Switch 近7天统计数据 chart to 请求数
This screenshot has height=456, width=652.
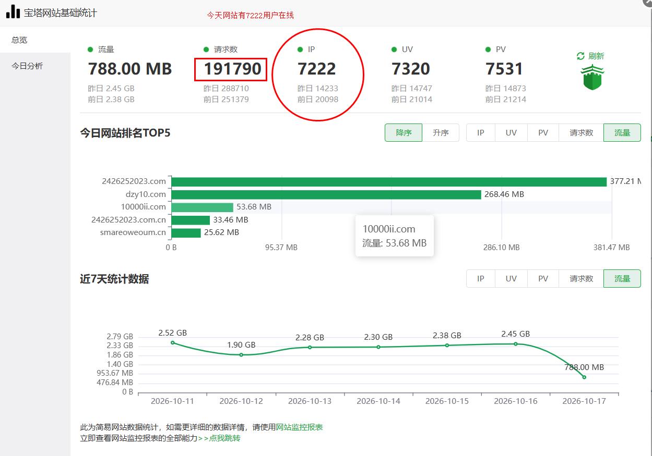[x=582, y=279]
